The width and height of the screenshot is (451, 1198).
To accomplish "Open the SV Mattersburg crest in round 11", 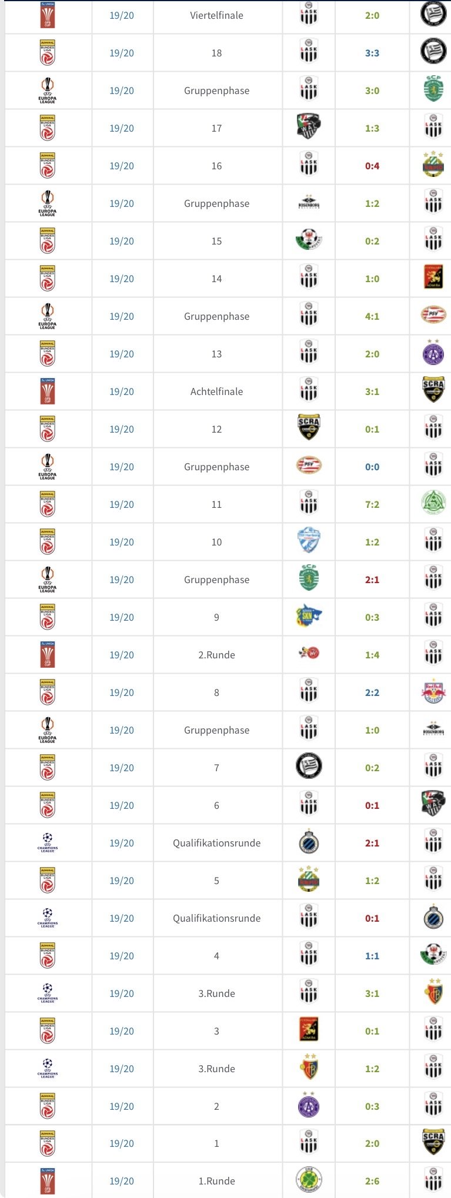I will [433, 504].
